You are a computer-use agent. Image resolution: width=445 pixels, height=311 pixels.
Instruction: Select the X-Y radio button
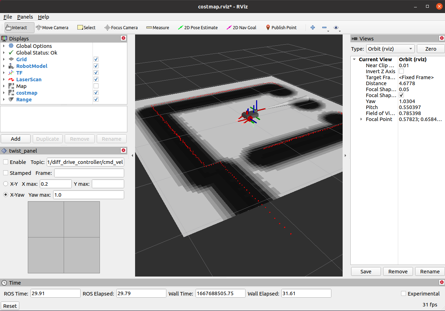point(5,183)
